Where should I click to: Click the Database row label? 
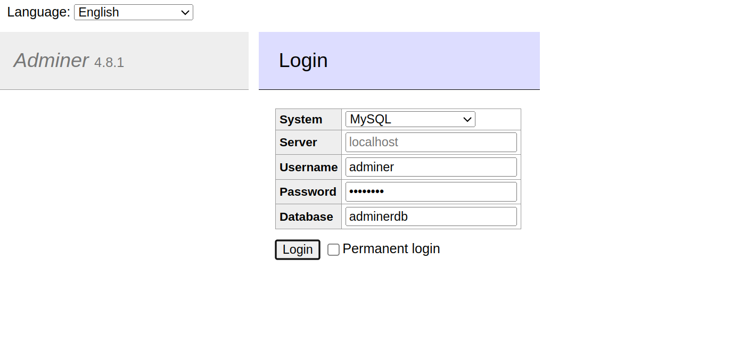click(306, 217)
